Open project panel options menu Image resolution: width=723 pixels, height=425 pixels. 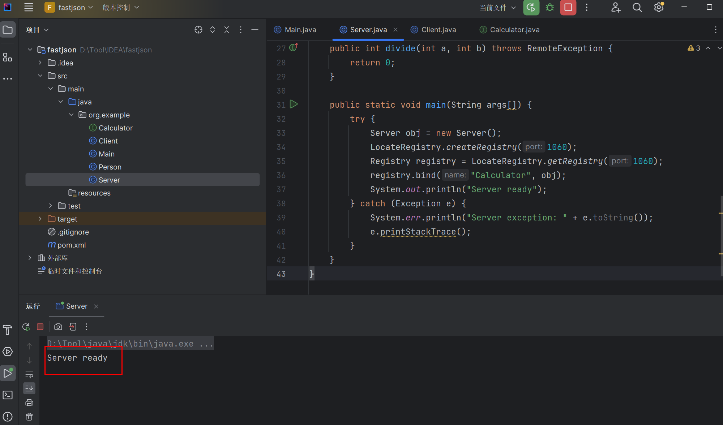point(241,30)
